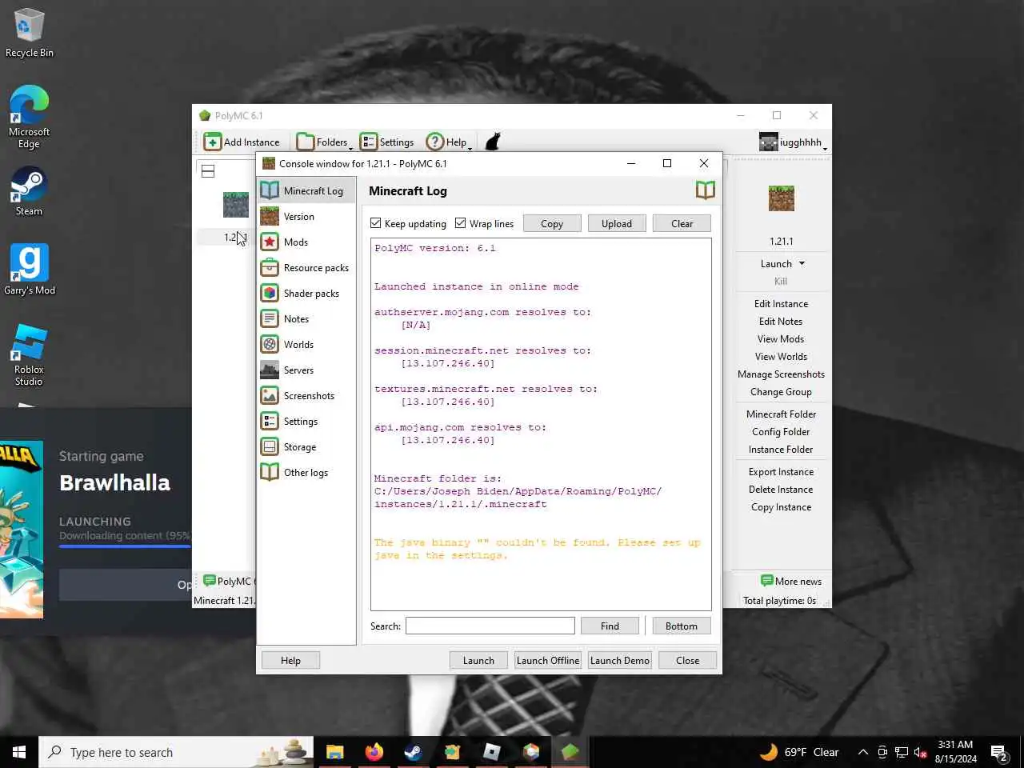Open File Explorer from taskbar

(334, 752)
